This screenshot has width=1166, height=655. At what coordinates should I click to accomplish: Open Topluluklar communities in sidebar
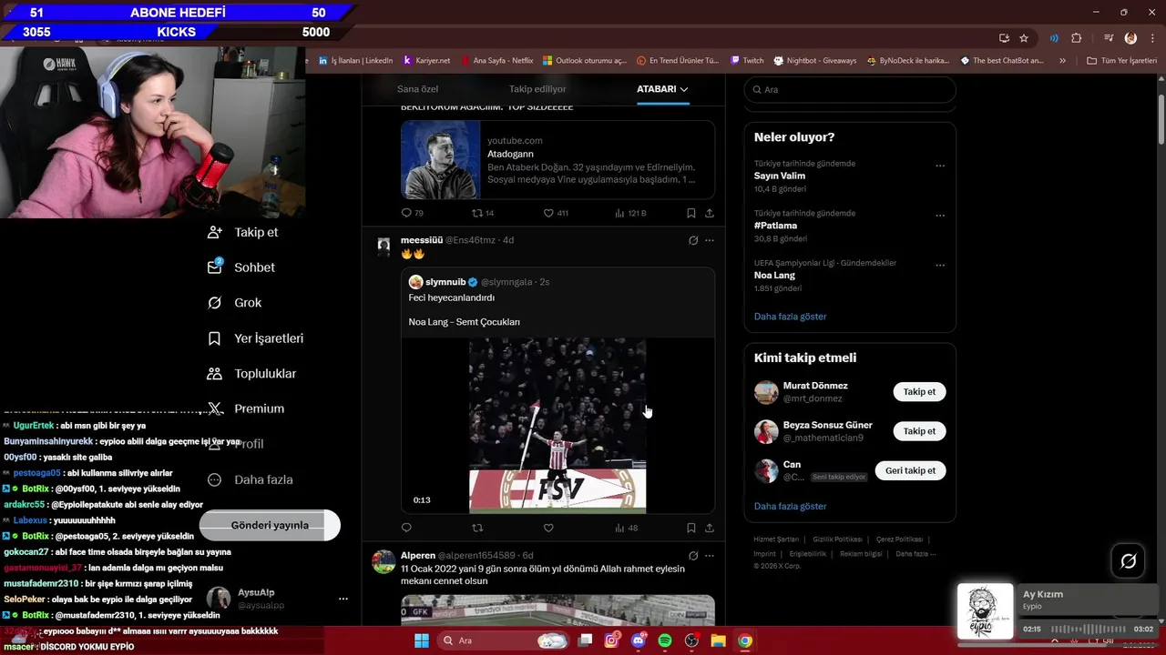click(252, 374)
